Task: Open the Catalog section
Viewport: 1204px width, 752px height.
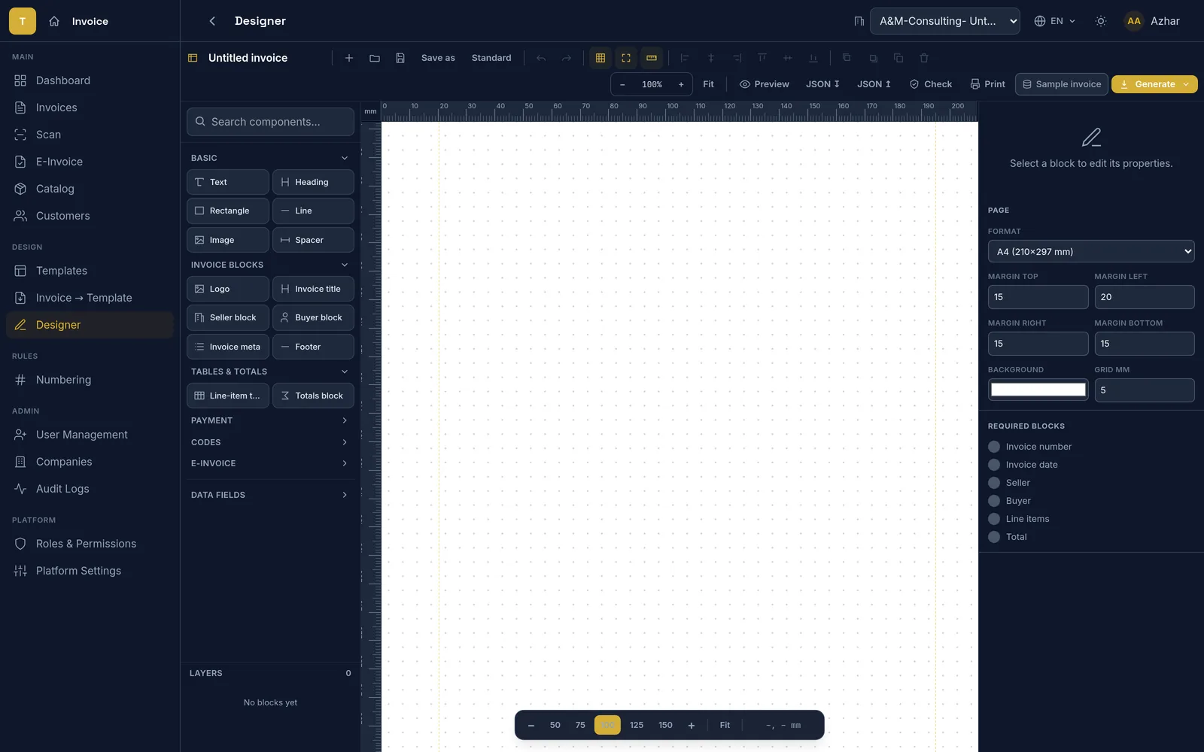Action: point(90,189)
